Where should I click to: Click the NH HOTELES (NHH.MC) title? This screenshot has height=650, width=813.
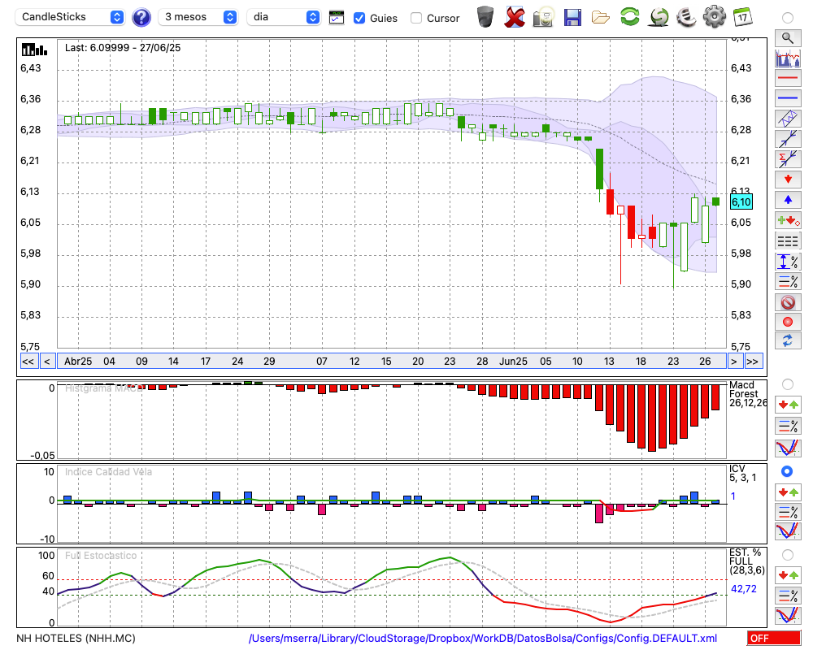[x=76, y=638]
